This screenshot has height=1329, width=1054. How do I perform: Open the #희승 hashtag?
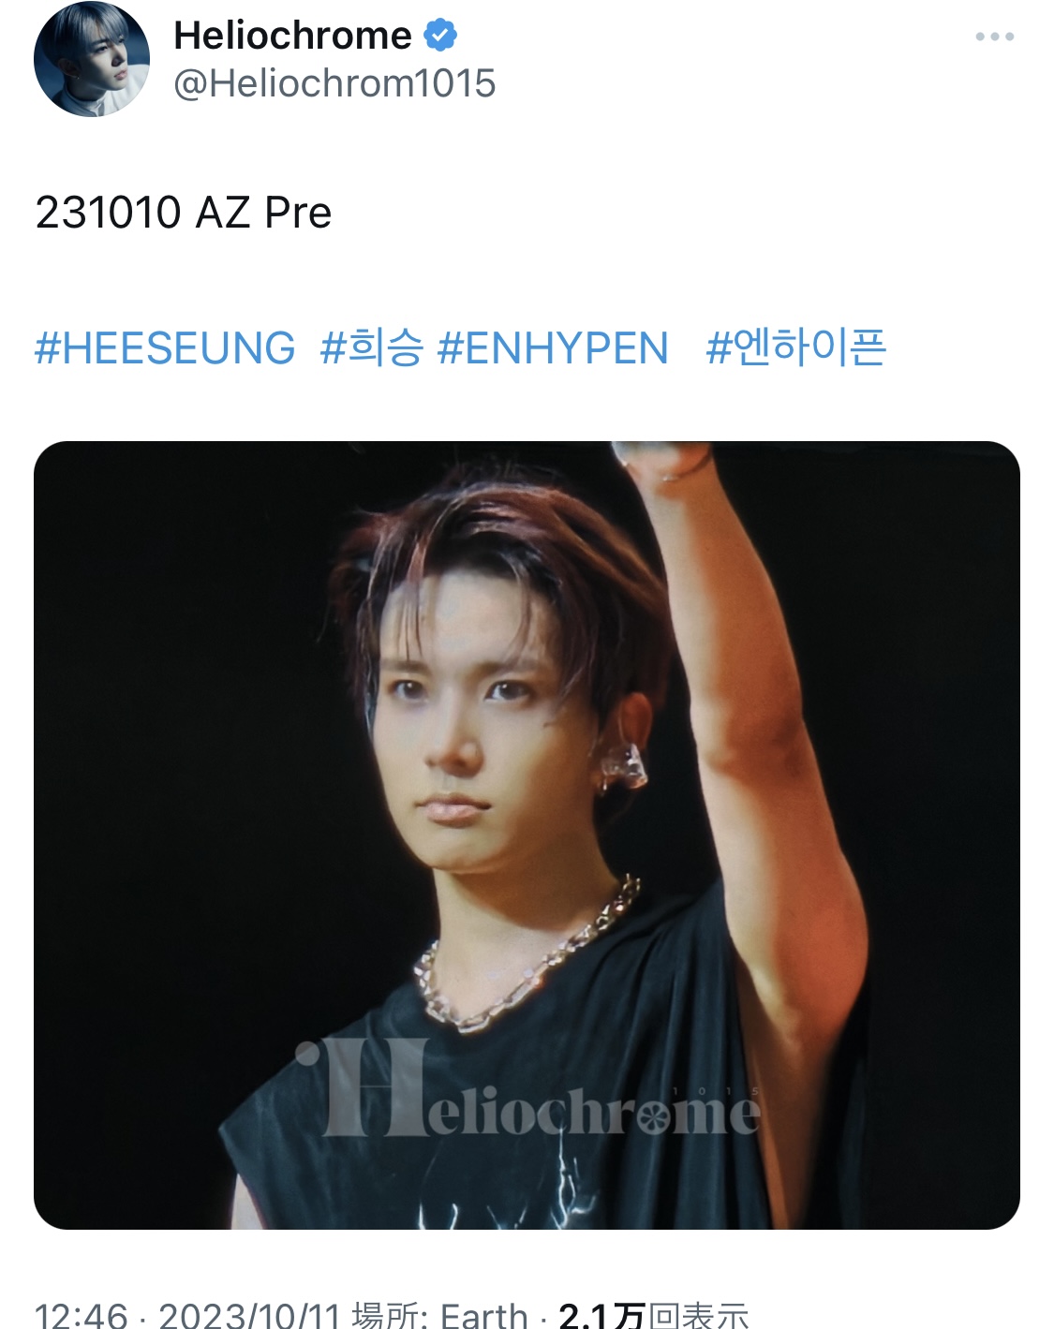click(x=371, y=348)
